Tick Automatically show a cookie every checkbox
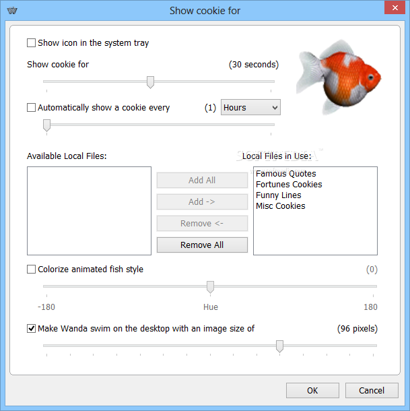 (31, 108)
